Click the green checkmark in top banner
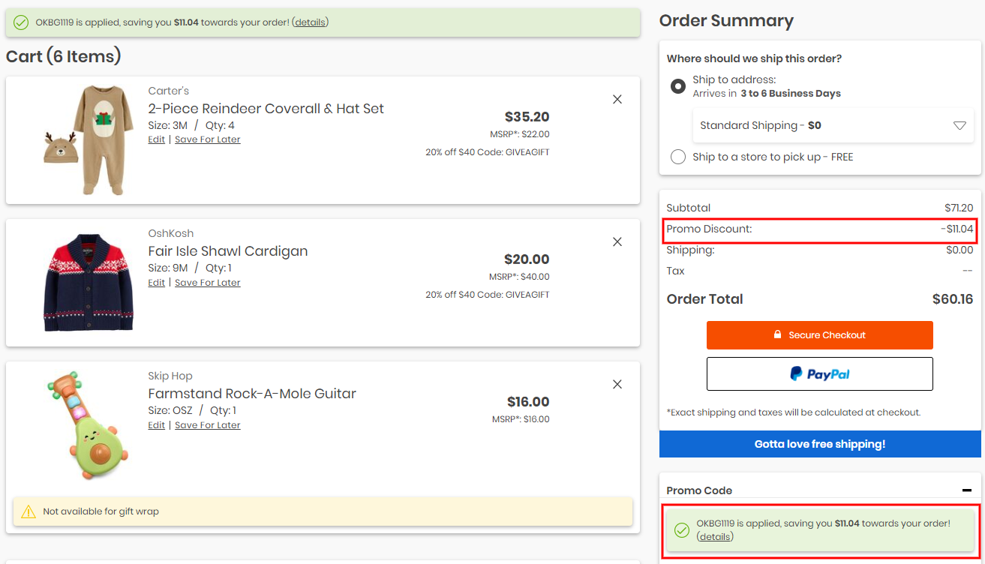Screen dimensions: 985x564 coord(21,22)
